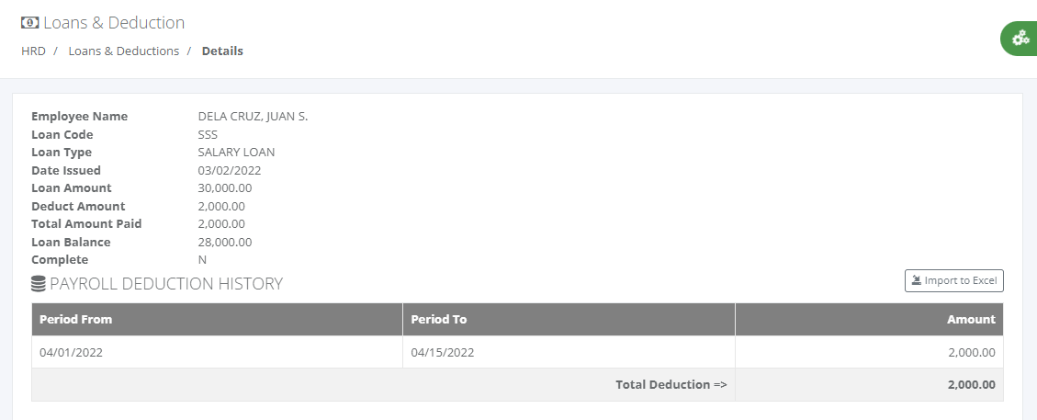The image size is (1037, 420).
Task: Click the Loan Balance value 28,000.00
Action: [225, 242]
